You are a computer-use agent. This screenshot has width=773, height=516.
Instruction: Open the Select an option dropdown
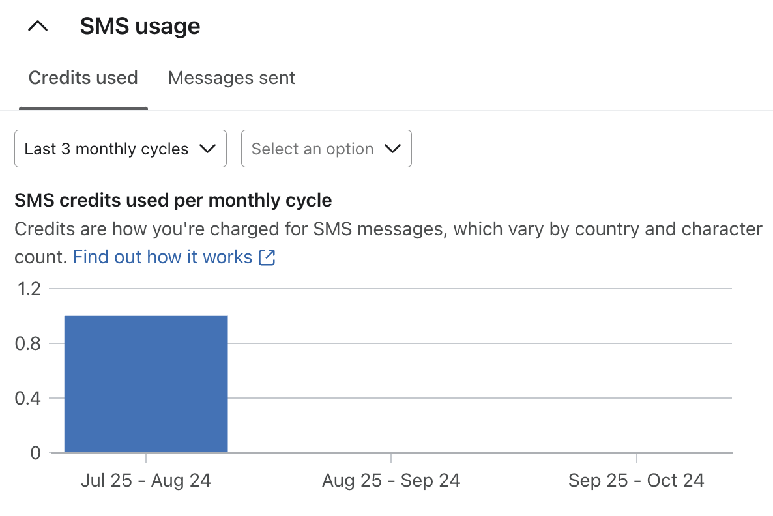click(326, 149)
